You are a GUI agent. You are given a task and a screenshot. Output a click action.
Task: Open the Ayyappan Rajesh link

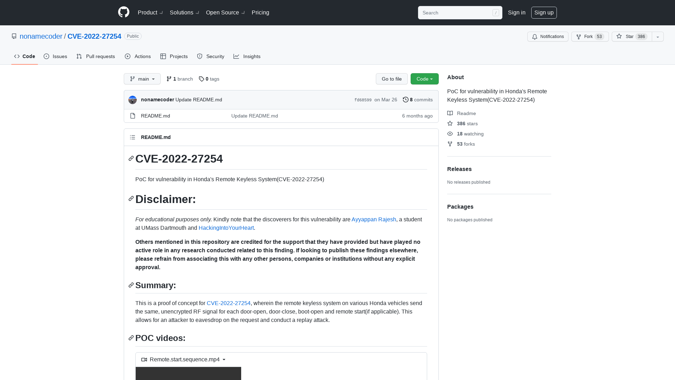coord(374,219)
